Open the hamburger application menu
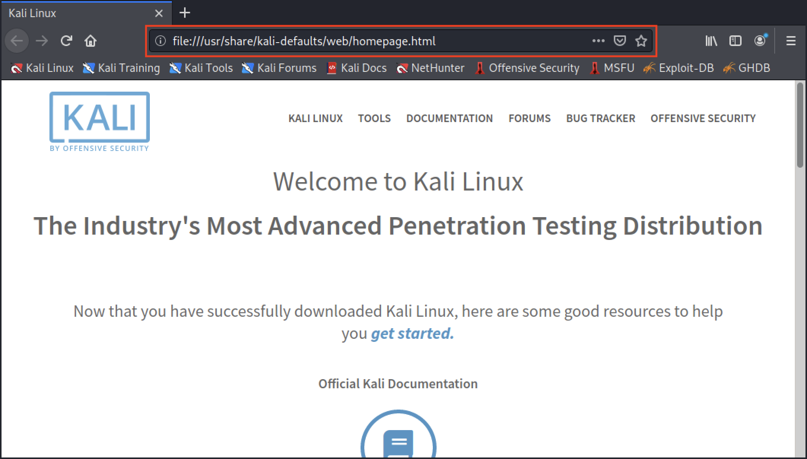 [x=791, y=41]
